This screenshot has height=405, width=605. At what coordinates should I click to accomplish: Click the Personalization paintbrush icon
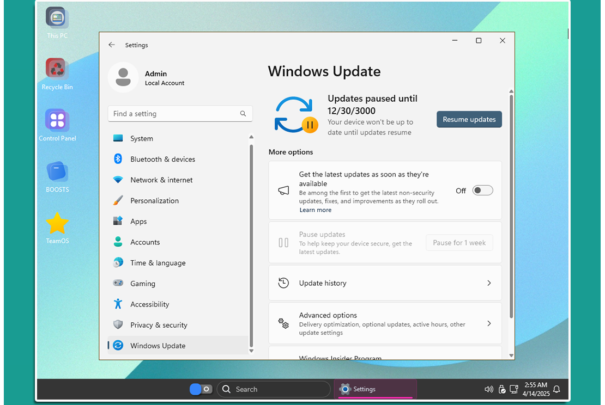118,200
